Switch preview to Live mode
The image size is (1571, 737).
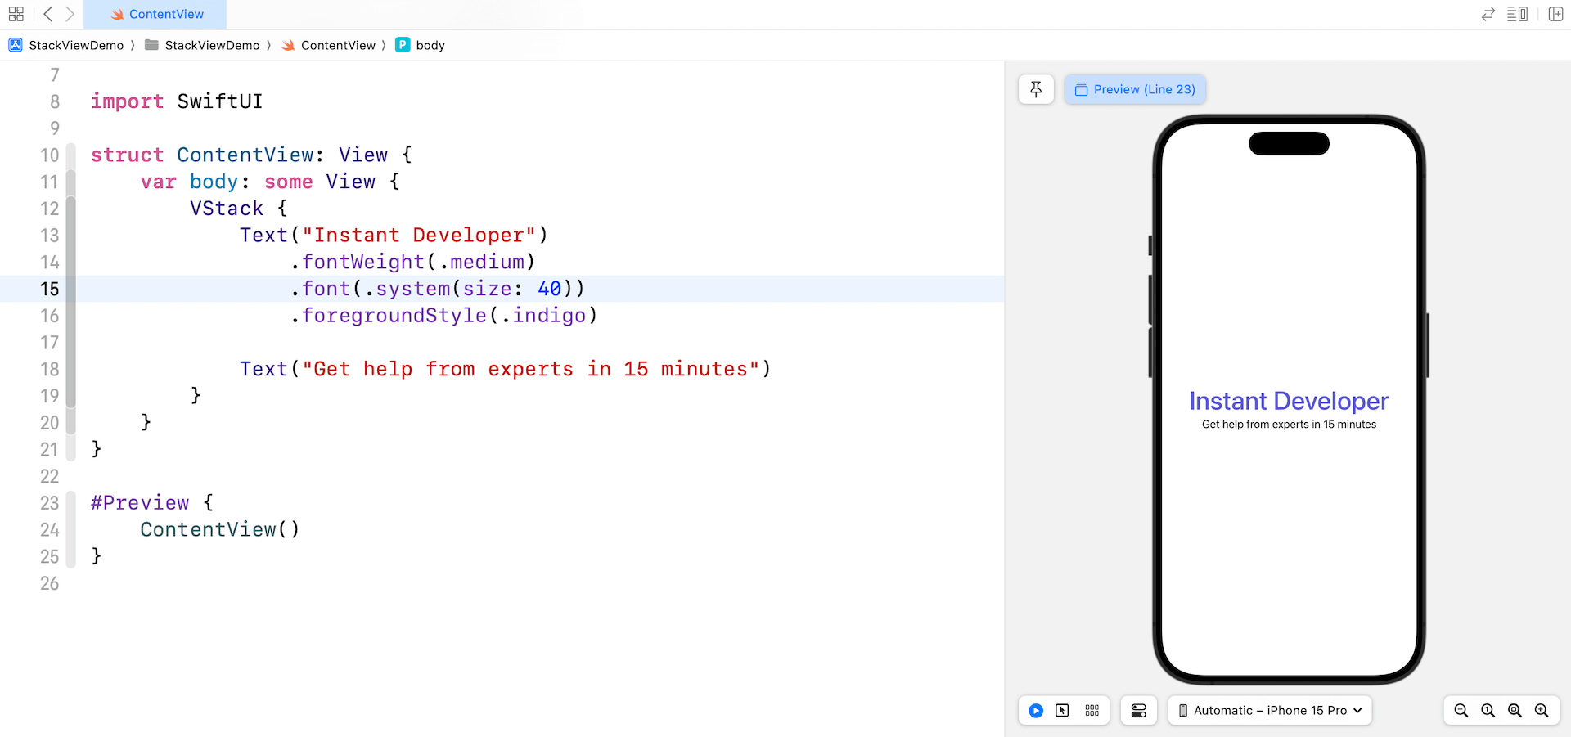1036,710
